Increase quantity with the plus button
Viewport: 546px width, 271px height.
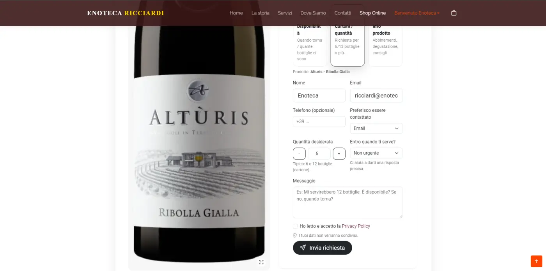[339, 154]
